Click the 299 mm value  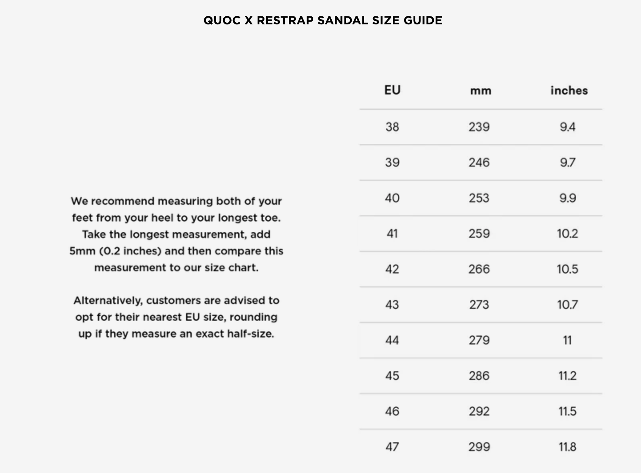point(479,447)
